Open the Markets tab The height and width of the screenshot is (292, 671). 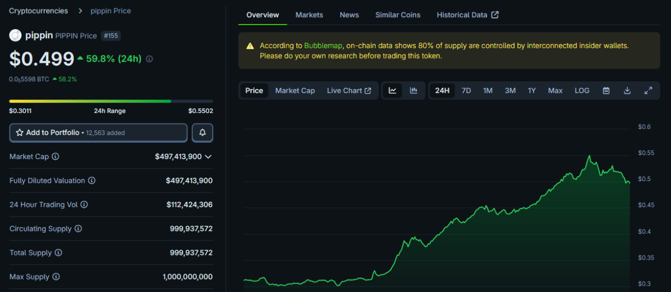(x=309, y=15)
